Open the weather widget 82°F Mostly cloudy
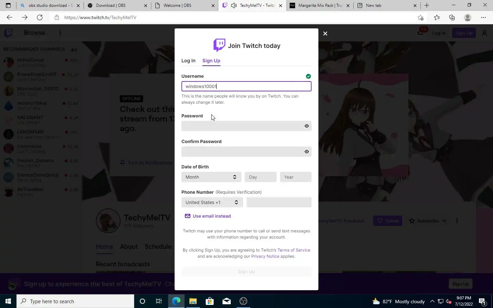The height and width of the screenshot is (308, 493). [399, 301]
